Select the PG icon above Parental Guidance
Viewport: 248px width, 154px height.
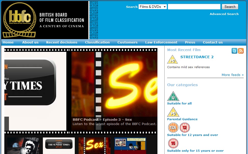[173, 112]
